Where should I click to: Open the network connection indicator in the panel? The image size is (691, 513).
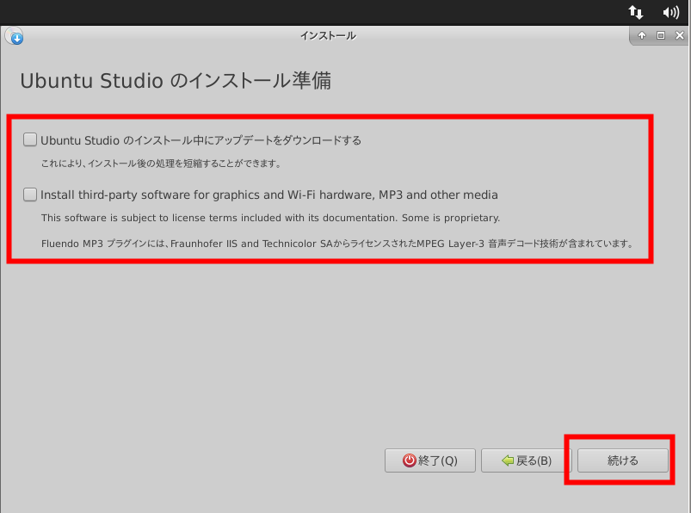tap(635, 12)
